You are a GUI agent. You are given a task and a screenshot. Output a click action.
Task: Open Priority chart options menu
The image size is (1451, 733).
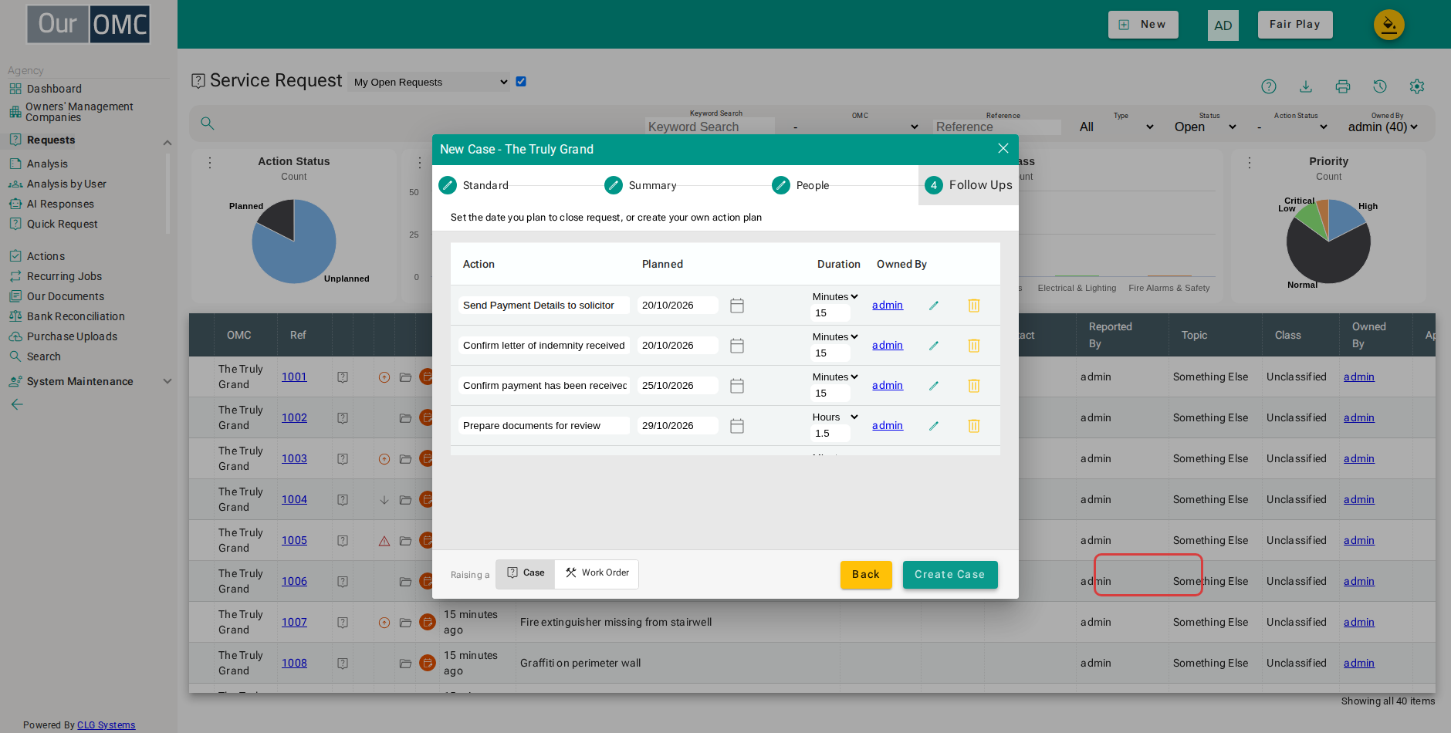[x=1250, y=163]
